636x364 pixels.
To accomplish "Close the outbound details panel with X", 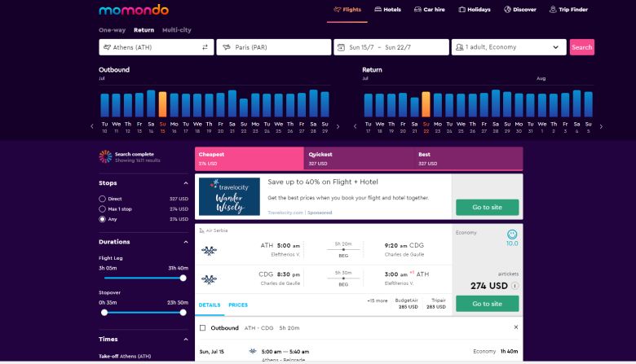I will point(516,327).
